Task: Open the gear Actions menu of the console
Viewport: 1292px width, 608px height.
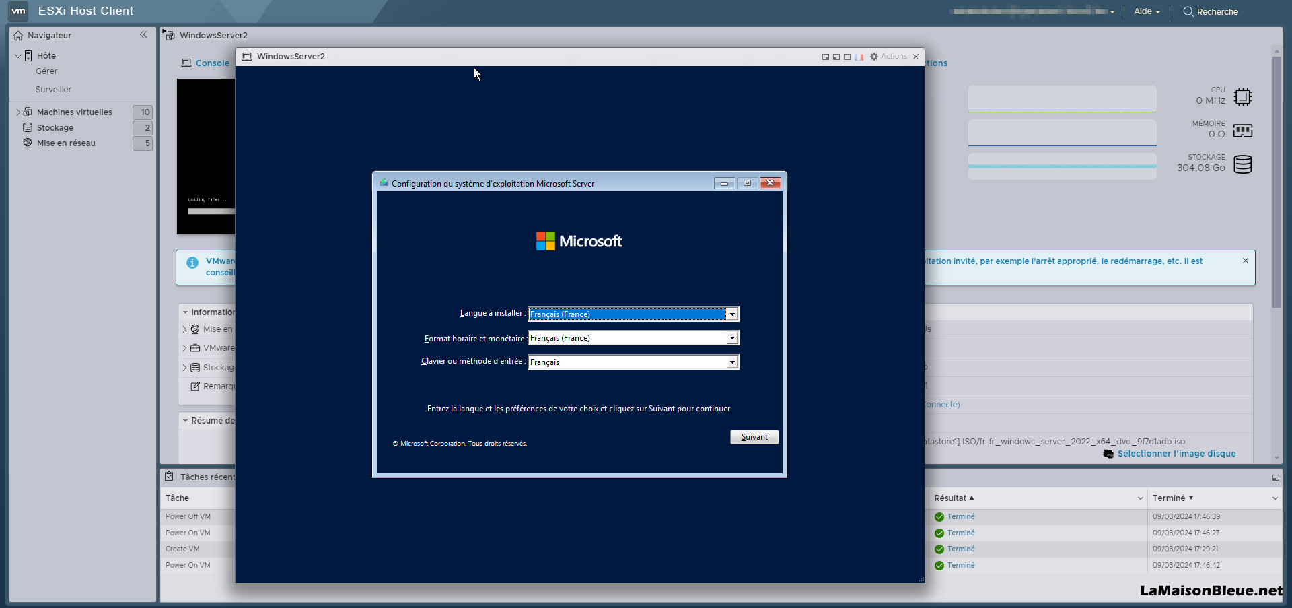Action: click(x=888, y=57)
